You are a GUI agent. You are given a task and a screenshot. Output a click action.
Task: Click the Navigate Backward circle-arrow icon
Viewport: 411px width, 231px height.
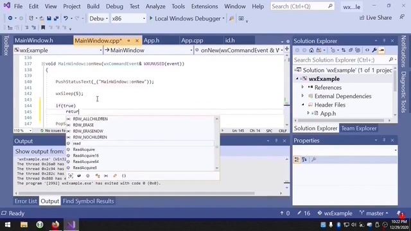coord(10,19)
